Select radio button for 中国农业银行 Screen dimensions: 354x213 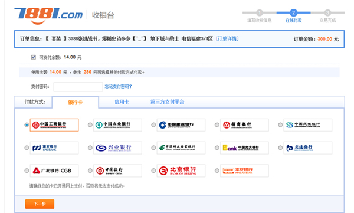tap(90, 124)
